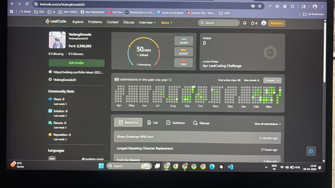Open the Chrome apps grid in the bookmarks bar
Image resolution: width=335 pixels, height=188 pixels.
coord(11,12)
